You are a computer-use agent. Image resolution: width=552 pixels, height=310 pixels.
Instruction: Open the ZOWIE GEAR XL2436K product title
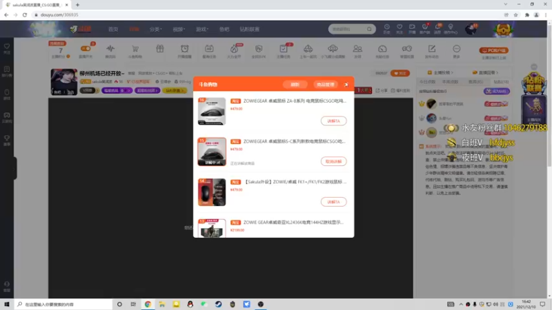293,223
